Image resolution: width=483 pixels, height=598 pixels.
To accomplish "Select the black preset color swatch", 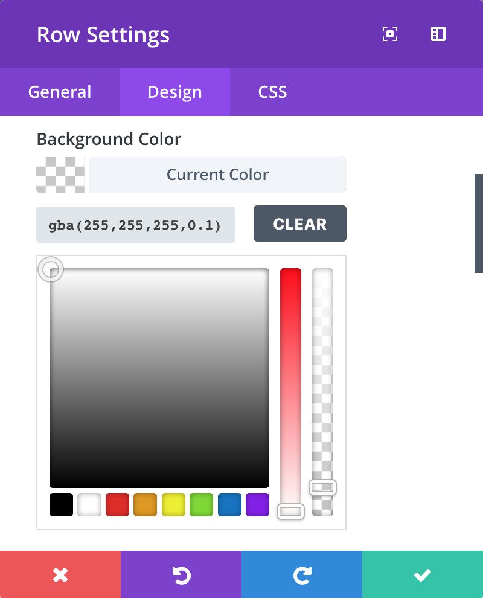I will coord(60,504).
